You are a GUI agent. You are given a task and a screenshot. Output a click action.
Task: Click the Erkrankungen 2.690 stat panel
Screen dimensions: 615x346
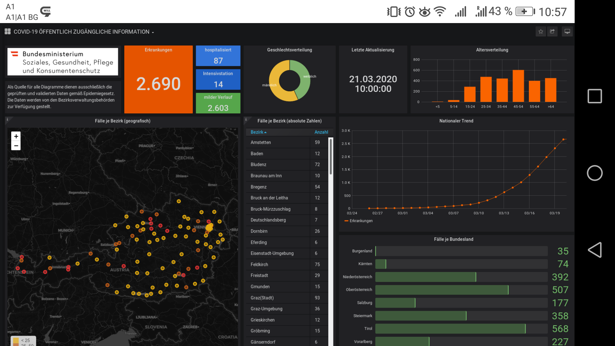click(x=159, y=83)
